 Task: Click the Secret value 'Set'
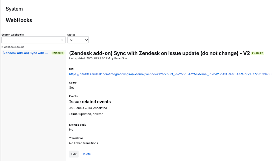click(72, 88)
